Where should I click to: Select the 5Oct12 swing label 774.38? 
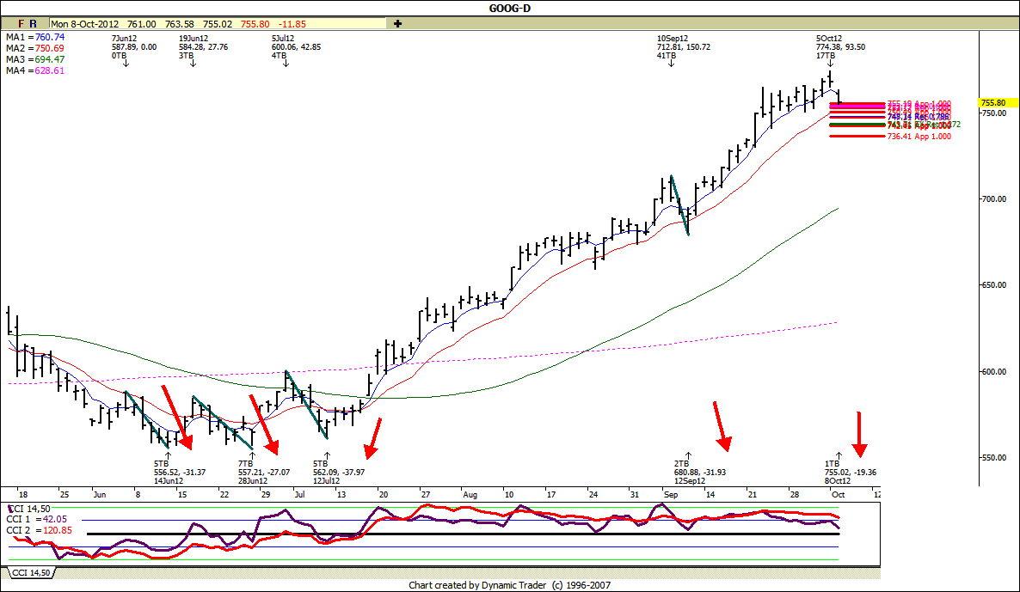point(840,46)
